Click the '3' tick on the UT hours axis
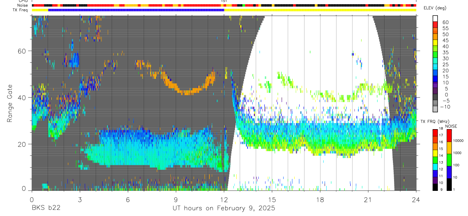The image size is (468, 216). pyautogui.click(x=80, y=200)
